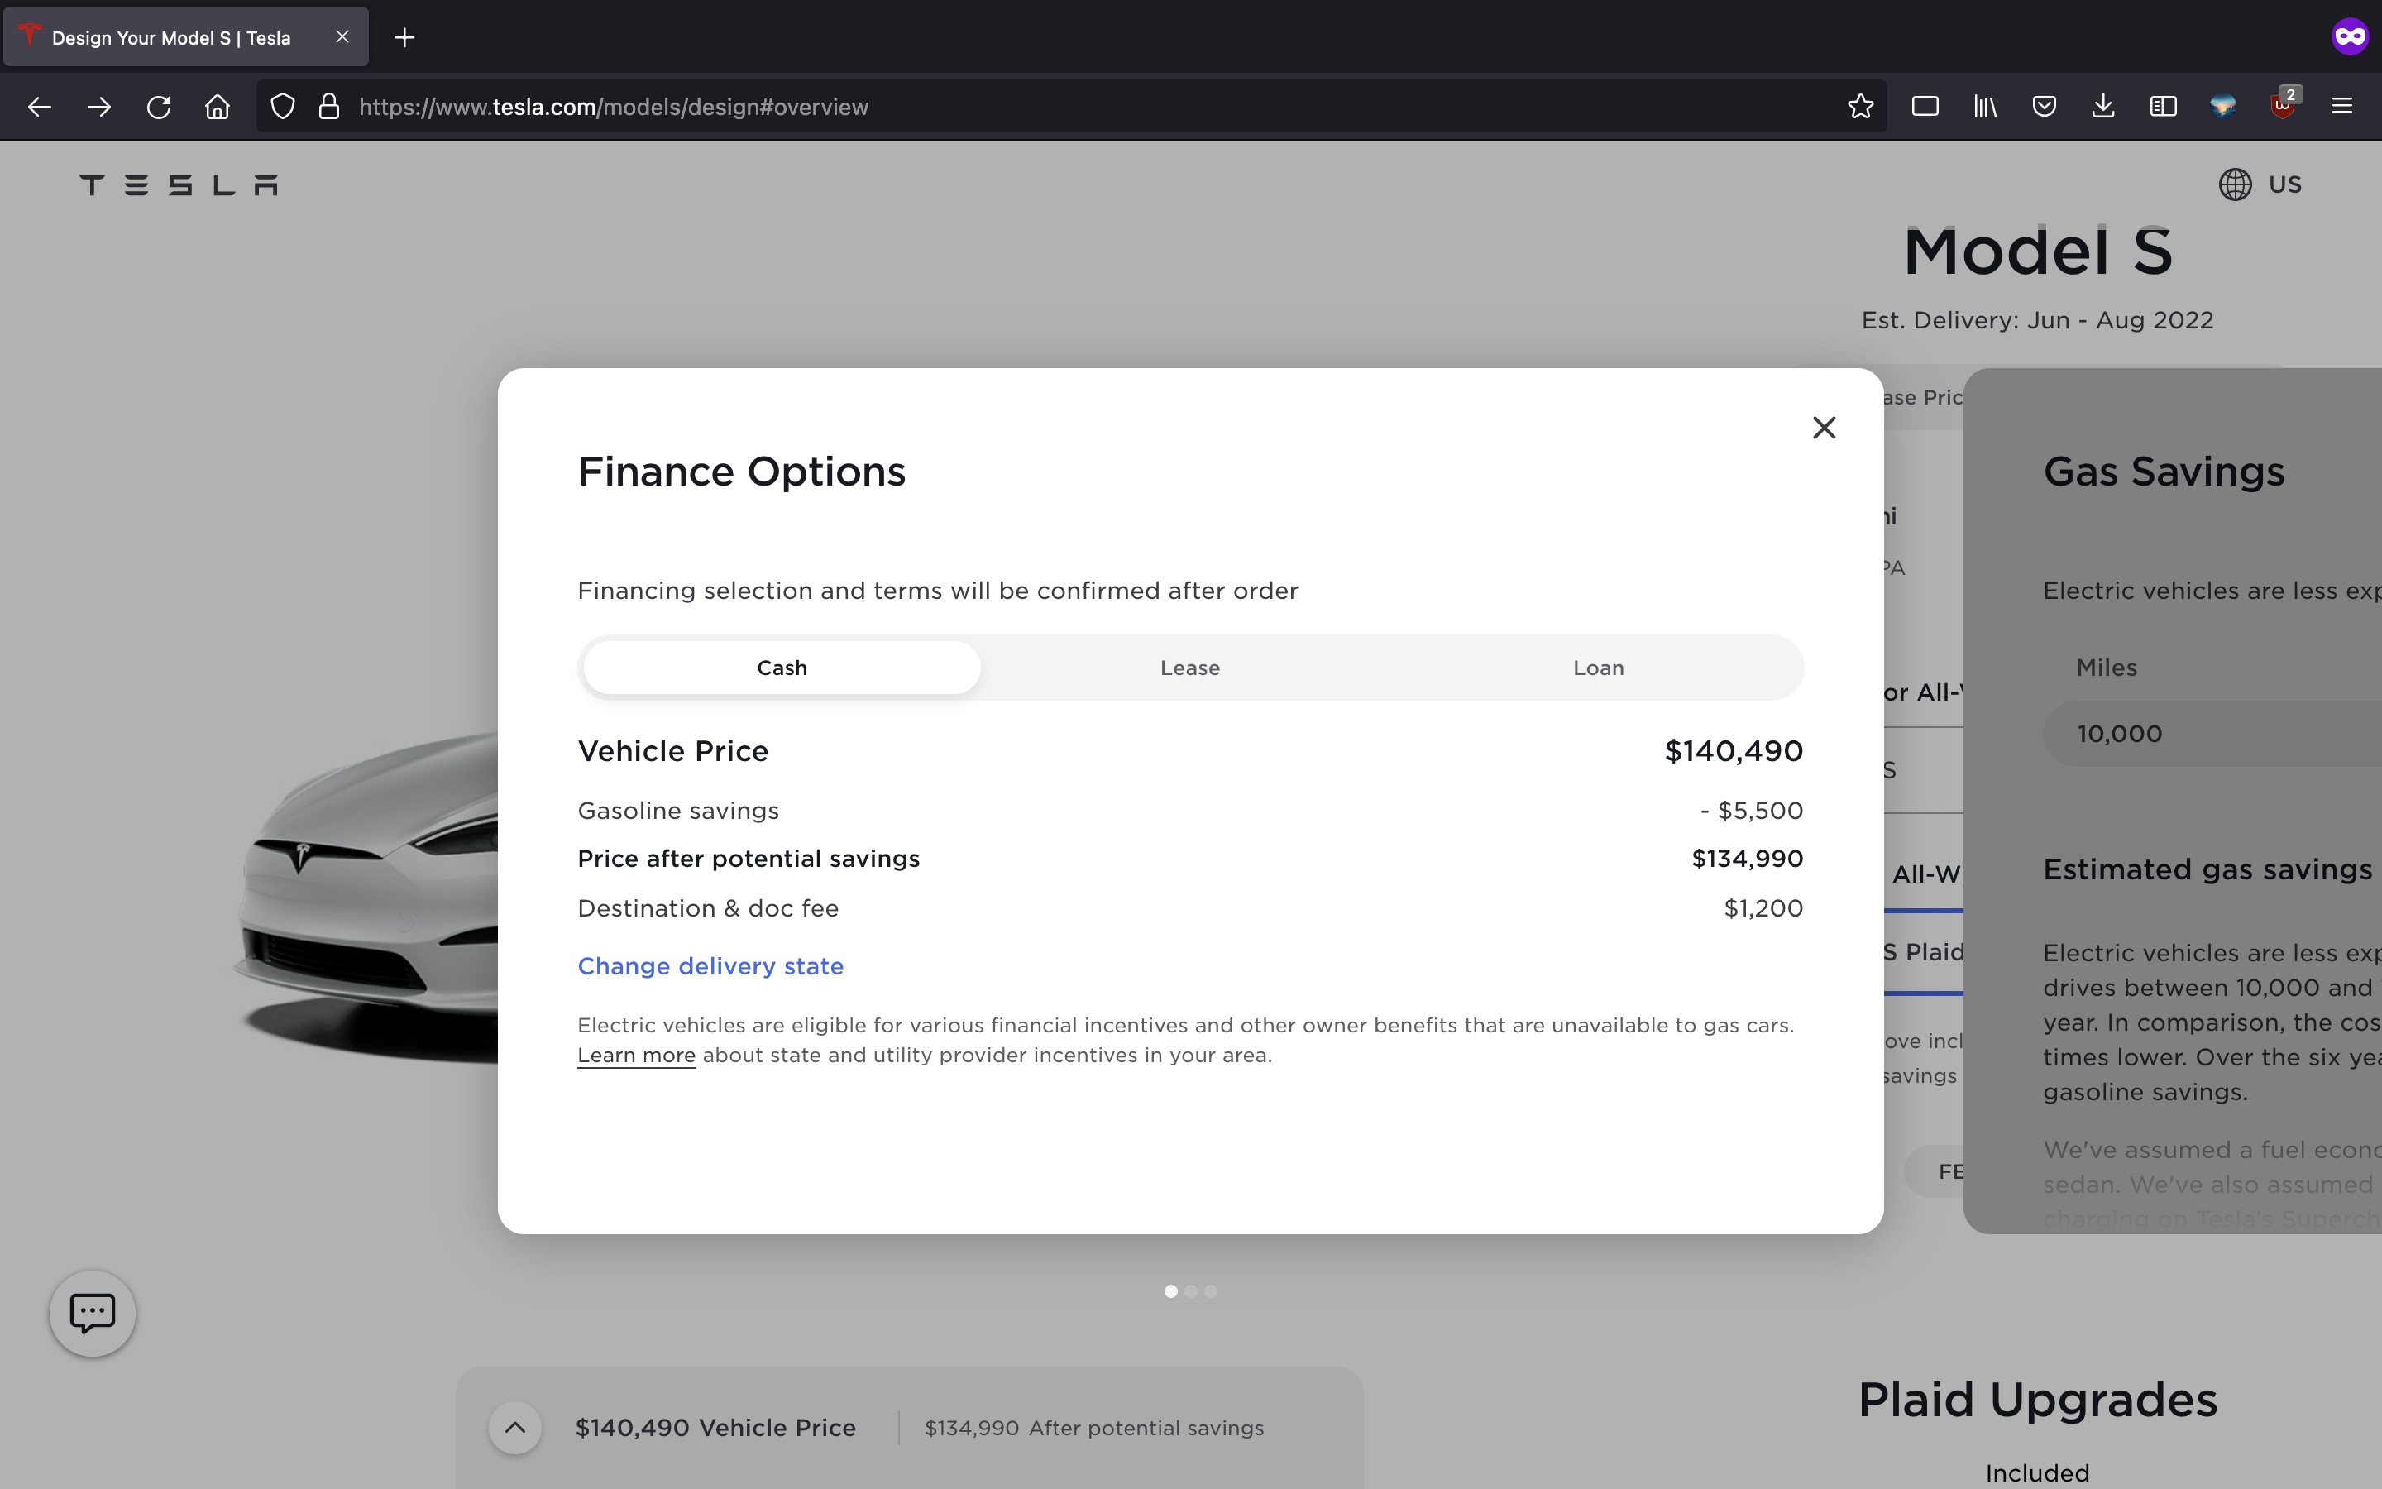Viewport: 2382px width, 1489px height.
Task: Click the private browsing mask icon
Action: click(x=2351, y=36)
